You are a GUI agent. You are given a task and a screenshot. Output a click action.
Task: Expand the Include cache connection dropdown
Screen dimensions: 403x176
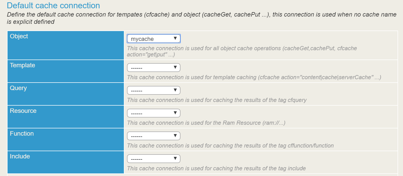tap(153, 159)
